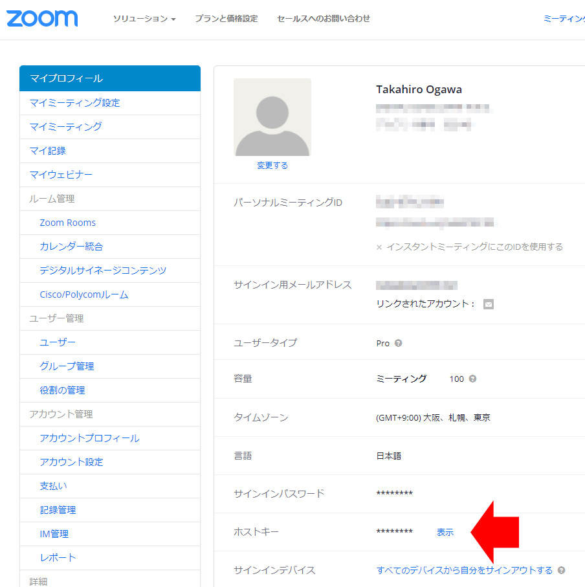The width and height of the screenshot is (585, 587).
Task: Go to マイ記録 in sidebar
Action: click(x=47, y=151)
